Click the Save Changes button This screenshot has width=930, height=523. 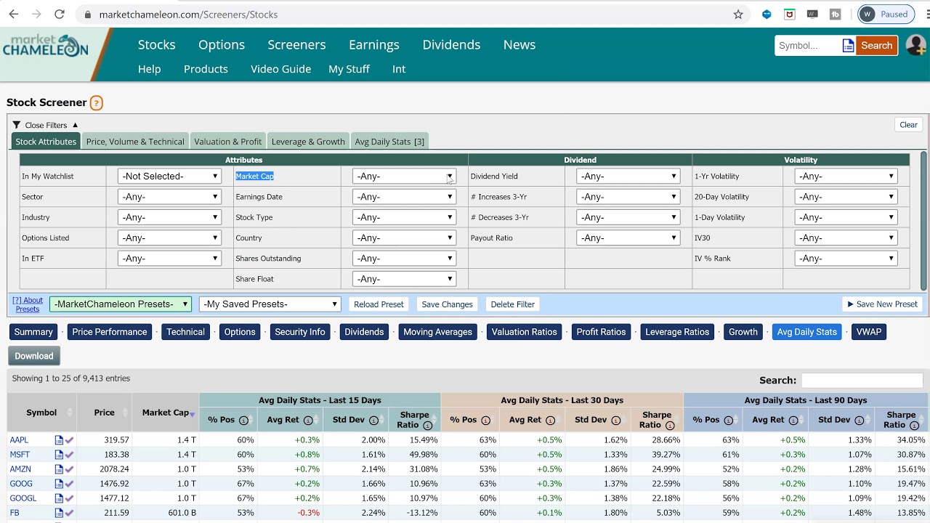click(447, 304)
